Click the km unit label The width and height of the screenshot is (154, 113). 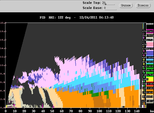[x=152, y=111]
